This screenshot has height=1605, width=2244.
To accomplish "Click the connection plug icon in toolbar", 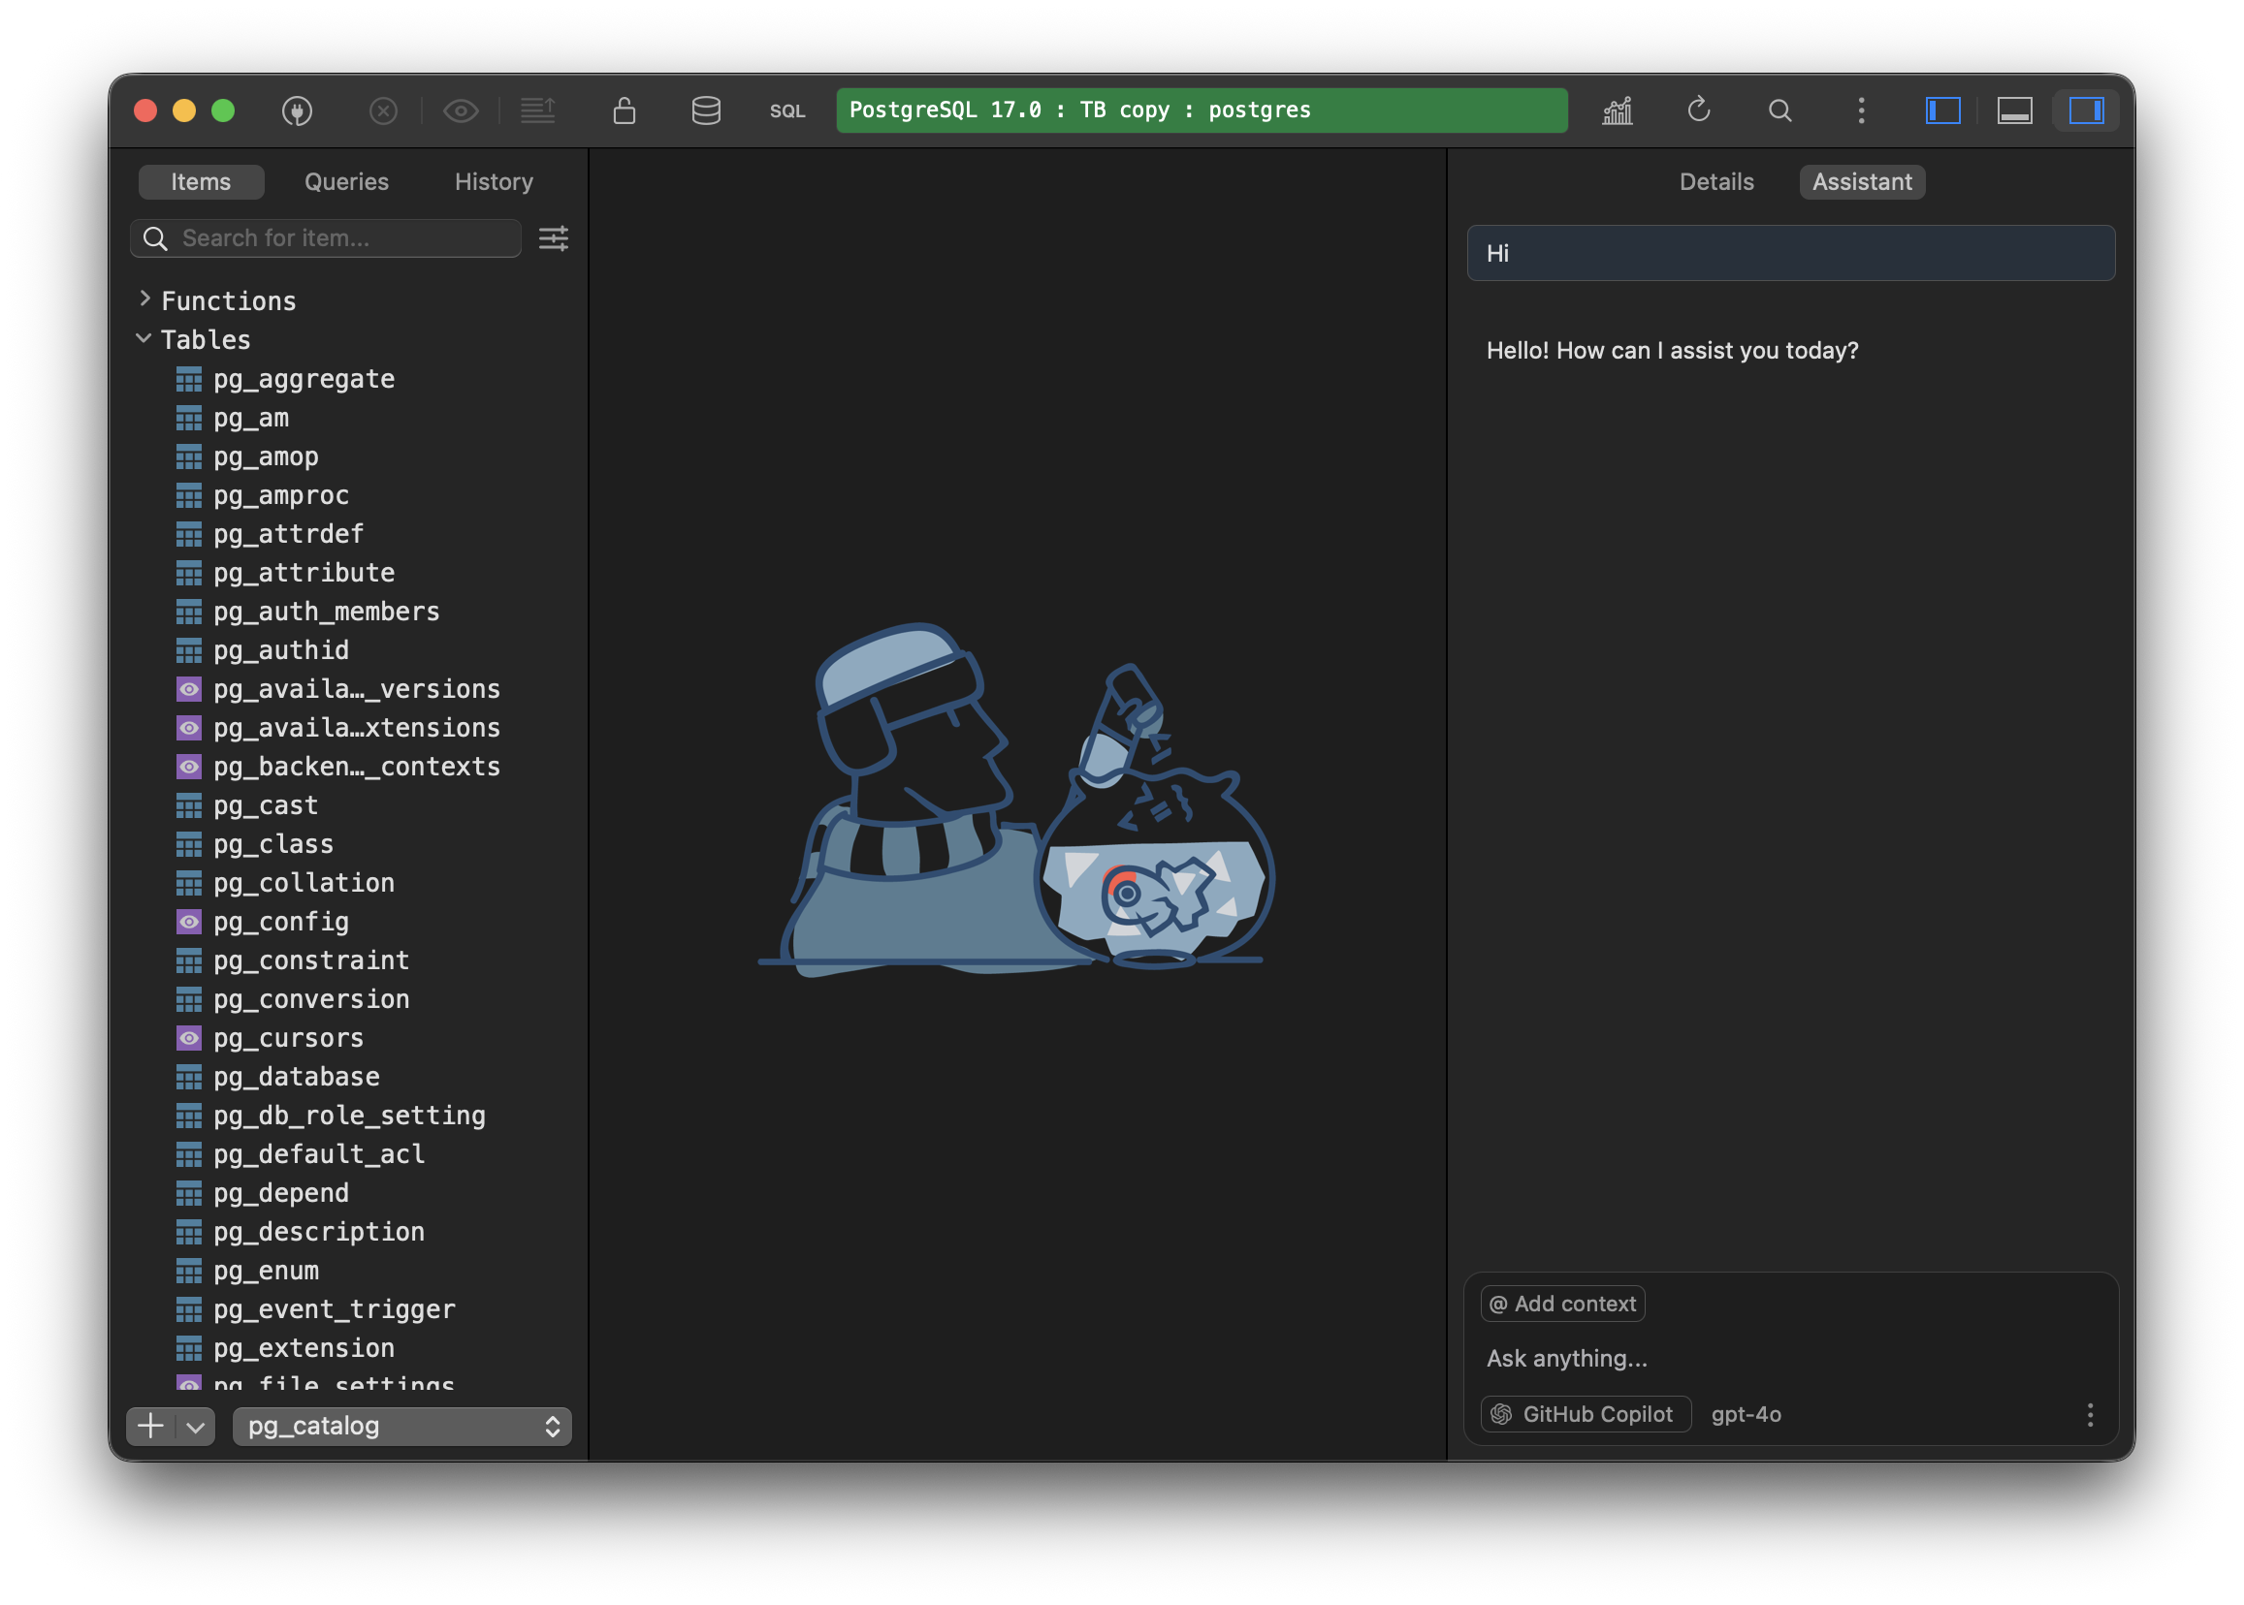I will click(x=297, y=110).
